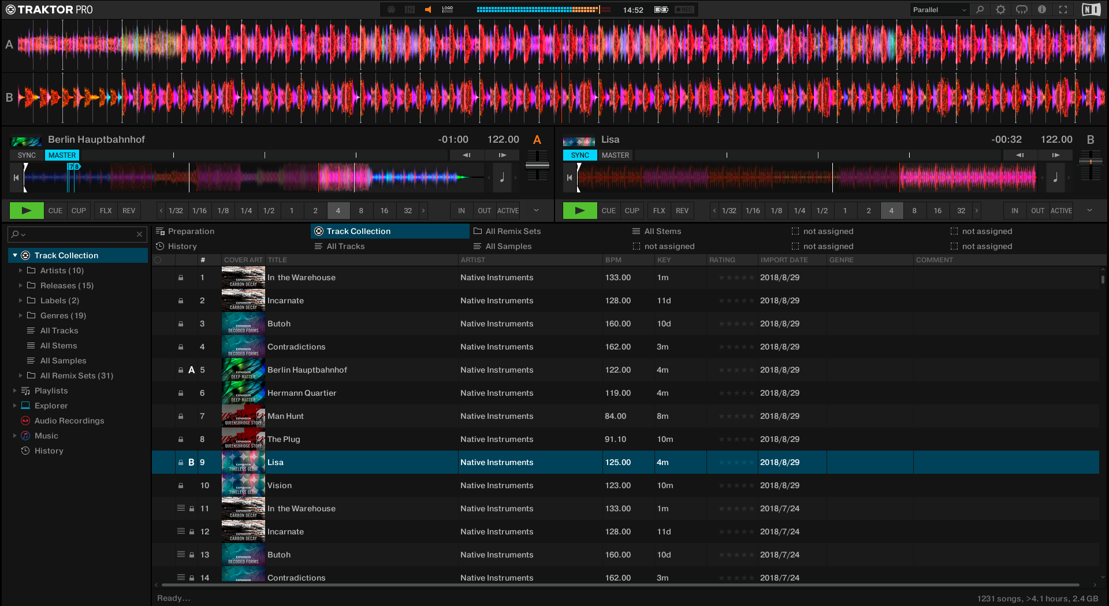Open the Parallel layout dropdown
The width and height of the screenshot is (1109, 606).
(x=939, y=10)
